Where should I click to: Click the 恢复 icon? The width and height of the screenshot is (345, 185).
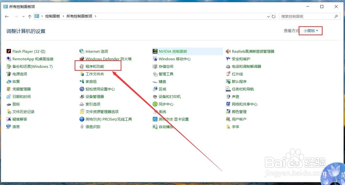(9, 81)
